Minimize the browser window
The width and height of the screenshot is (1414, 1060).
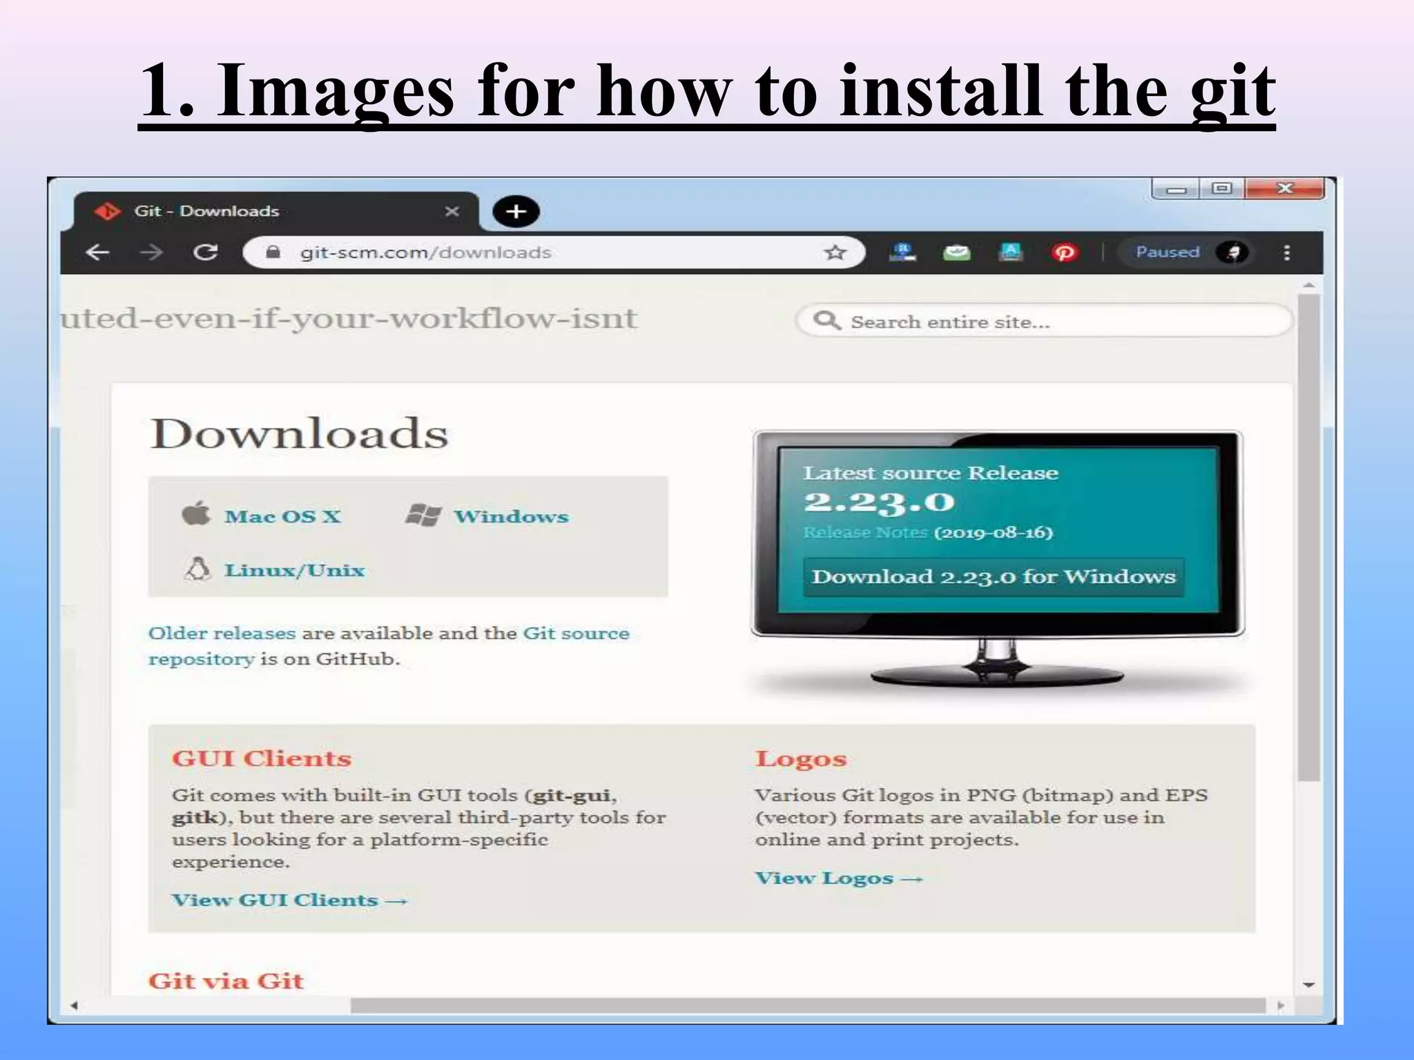[1176, 188]
